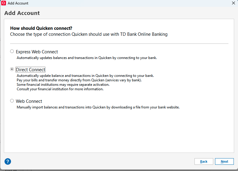Click the Direct Connect label text
The height and width of the screenshot is (171, 238).
coord(30,70)
